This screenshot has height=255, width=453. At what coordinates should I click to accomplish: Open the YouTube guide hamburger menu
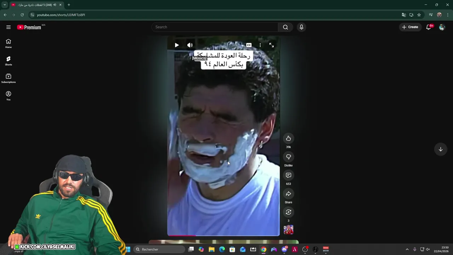tap(8, 27)
